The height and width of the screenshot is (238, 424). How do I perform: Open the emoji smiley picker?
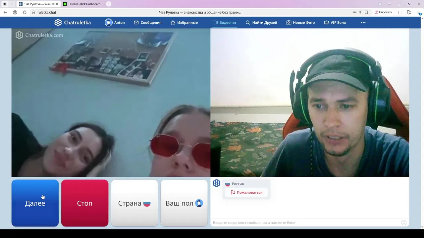404,222
